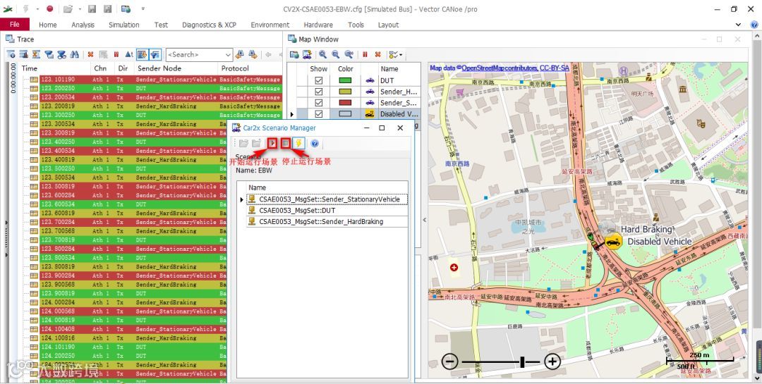Zoom in using Map Window magnifier plus icon
762x384 pixels.
(322, 54)
